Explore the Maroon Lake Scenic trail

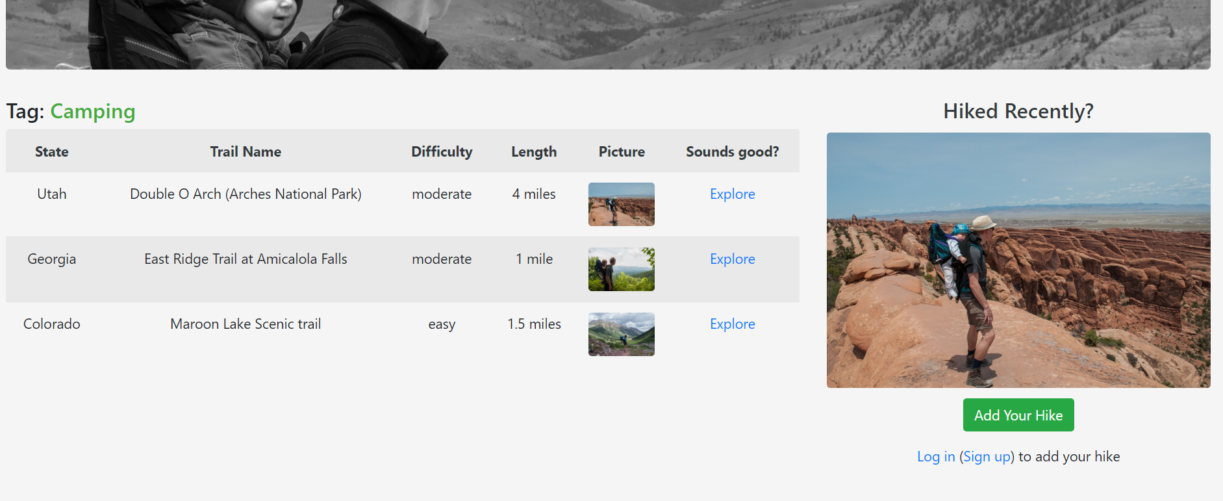tap(732, 324)
